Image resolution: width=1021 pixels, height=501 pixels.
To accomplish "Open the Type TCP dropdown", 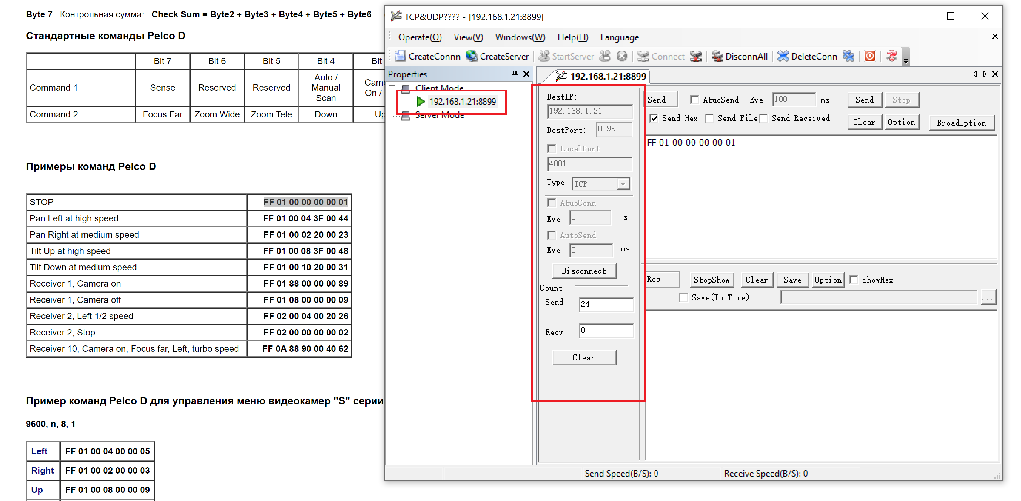I will tap(623, 184).
